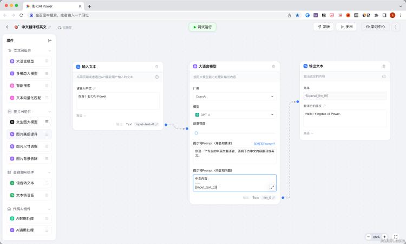Click the 调试运行 button

coord(202,27)
